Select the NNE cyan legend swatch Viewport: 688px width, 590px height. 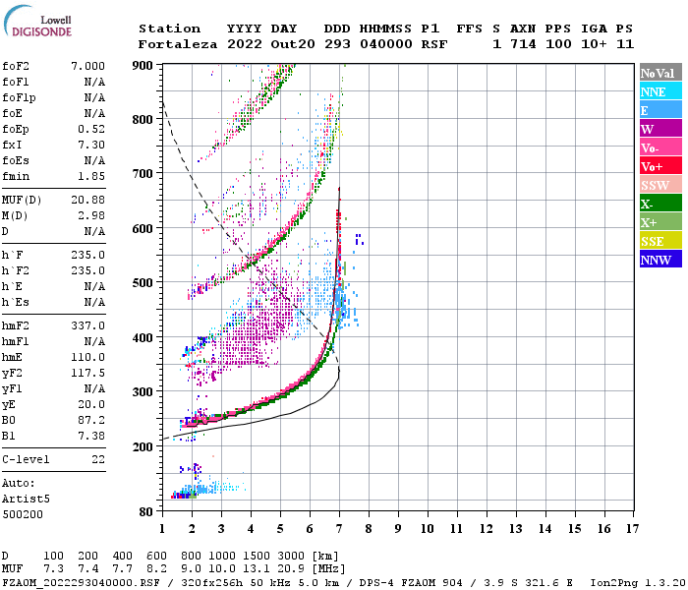660,91
